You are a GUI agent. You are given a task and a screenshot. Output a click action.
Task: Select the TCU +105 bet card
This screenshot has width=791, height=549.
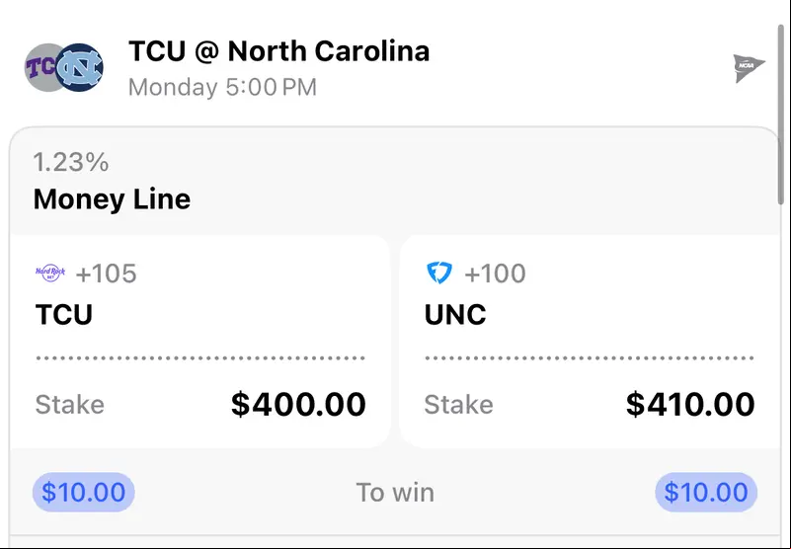[x=199, y=341]
